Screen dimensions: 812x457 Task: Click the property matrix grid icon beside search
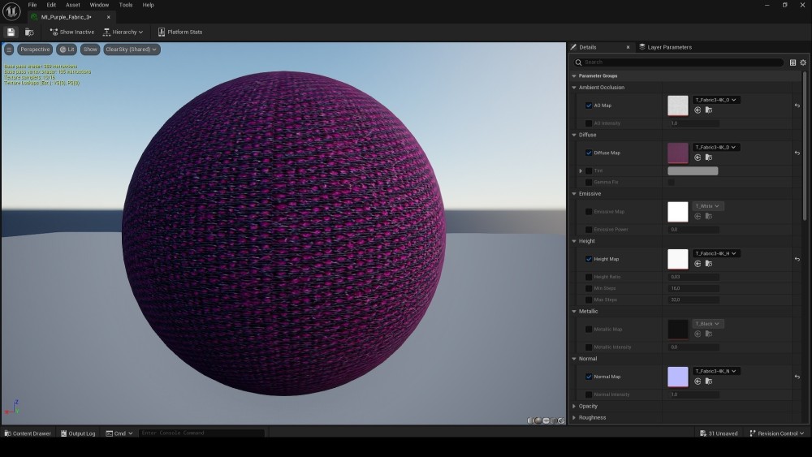793,63
